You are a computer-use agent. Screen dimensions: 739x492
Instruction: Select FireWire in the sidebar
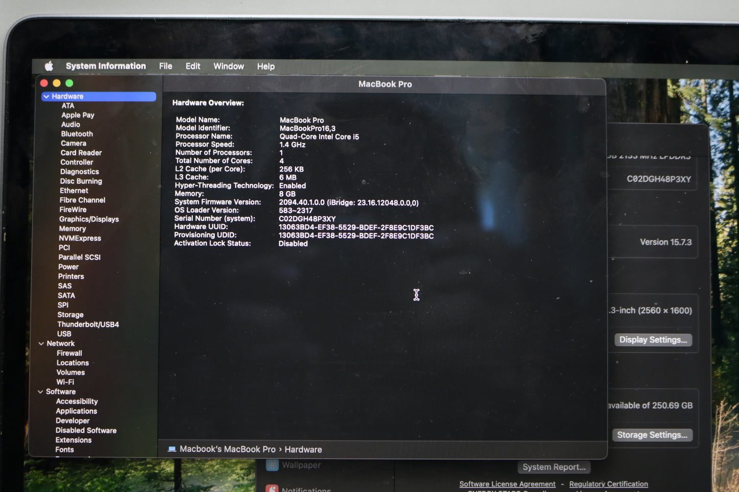[73, 209]
